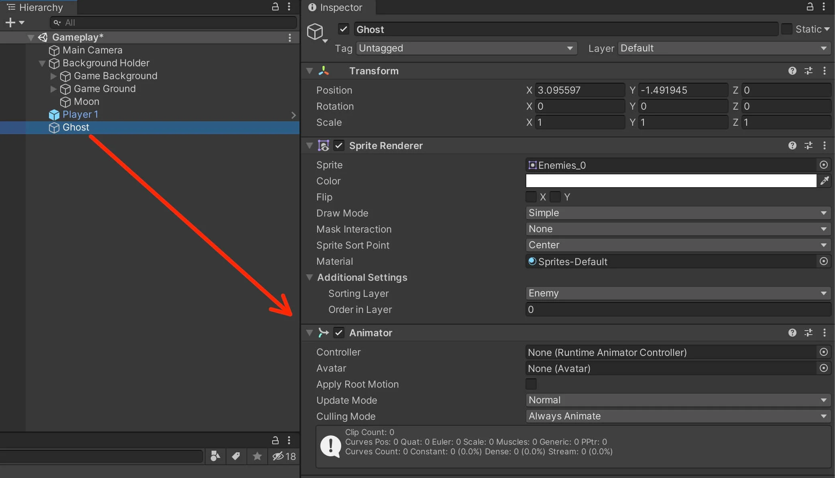Click search by type icon

[216, 456]
